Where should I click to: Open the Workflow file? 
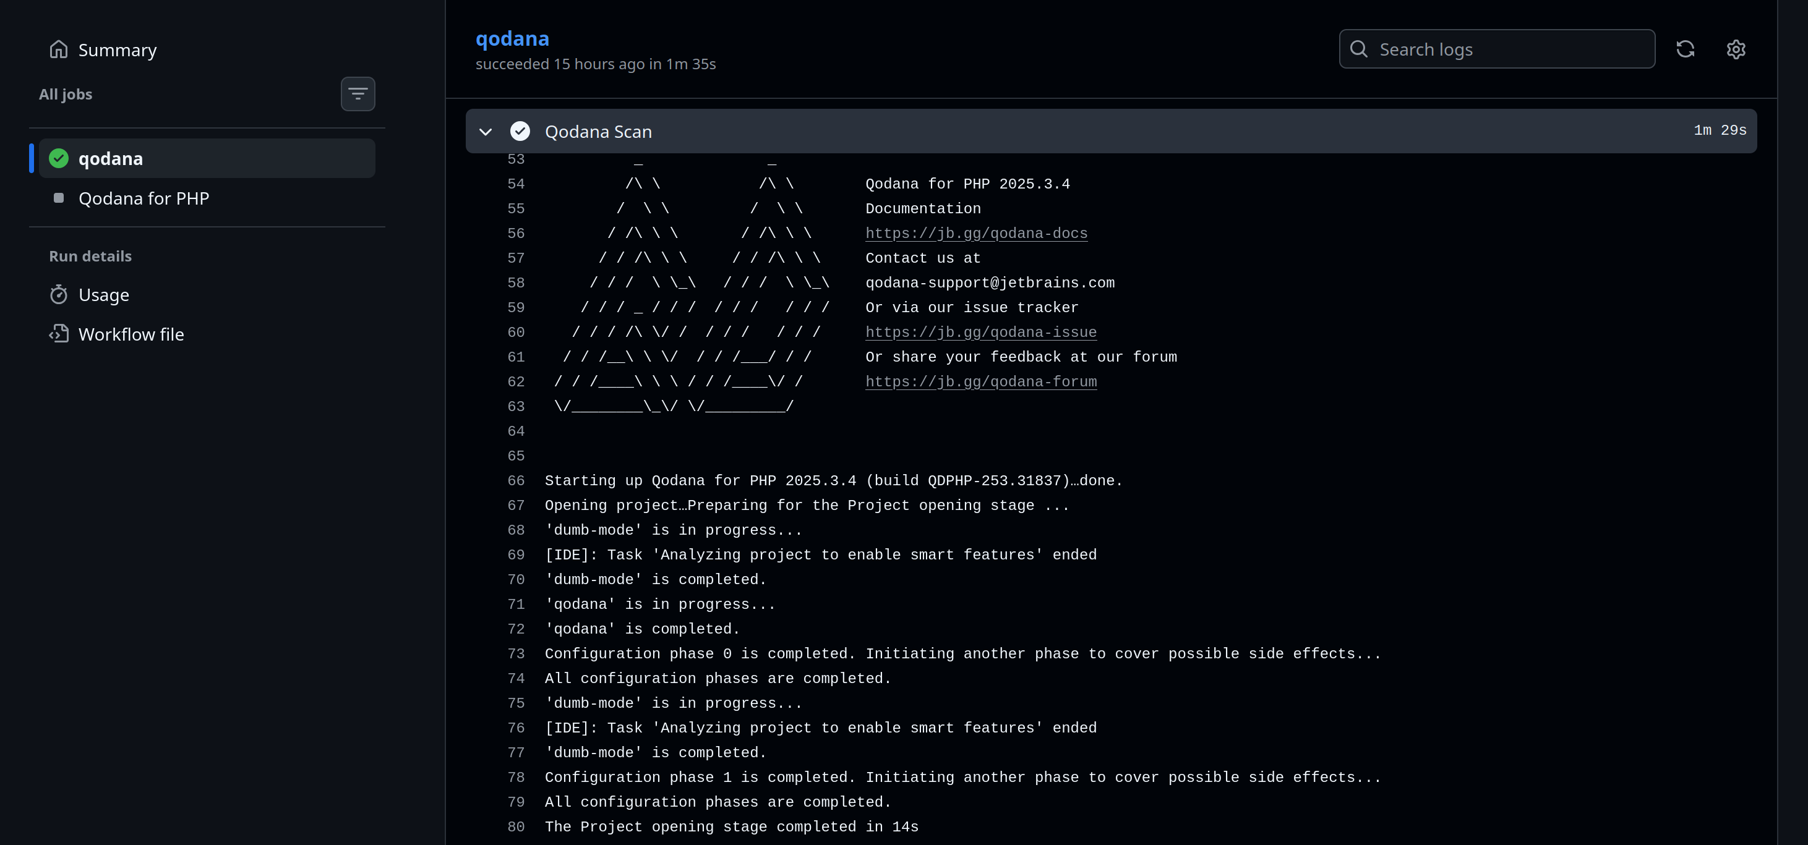(x=207, y=334)
